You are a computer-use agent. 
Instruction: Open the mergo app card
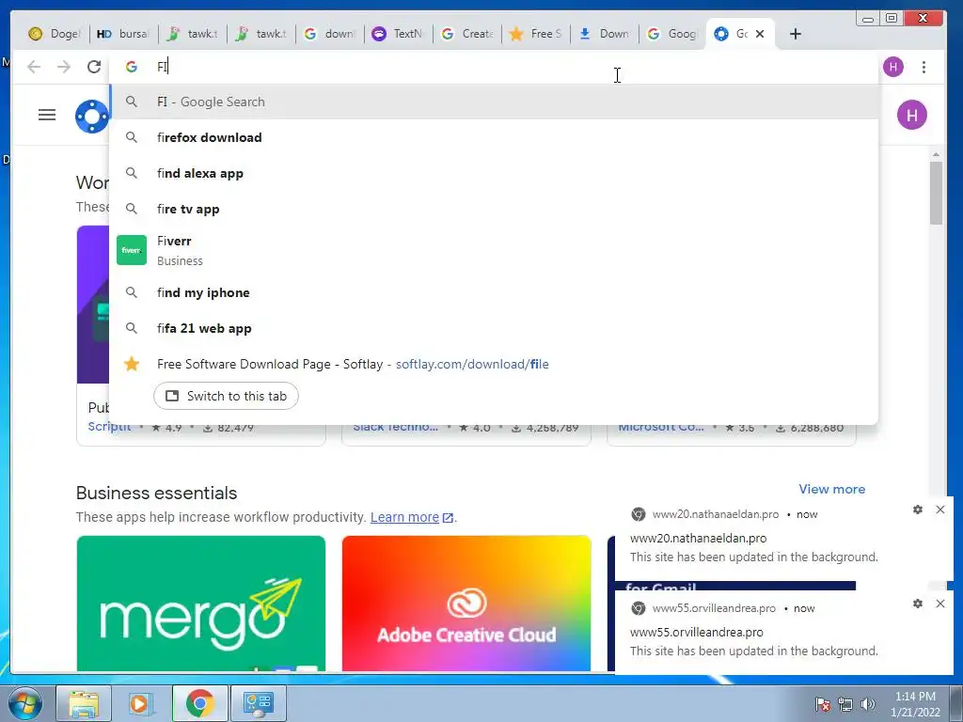[201, 604]
